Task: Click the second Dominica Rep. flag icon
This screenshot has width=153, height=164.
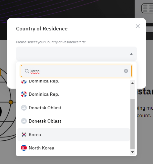Action: (x=24, y=94)
